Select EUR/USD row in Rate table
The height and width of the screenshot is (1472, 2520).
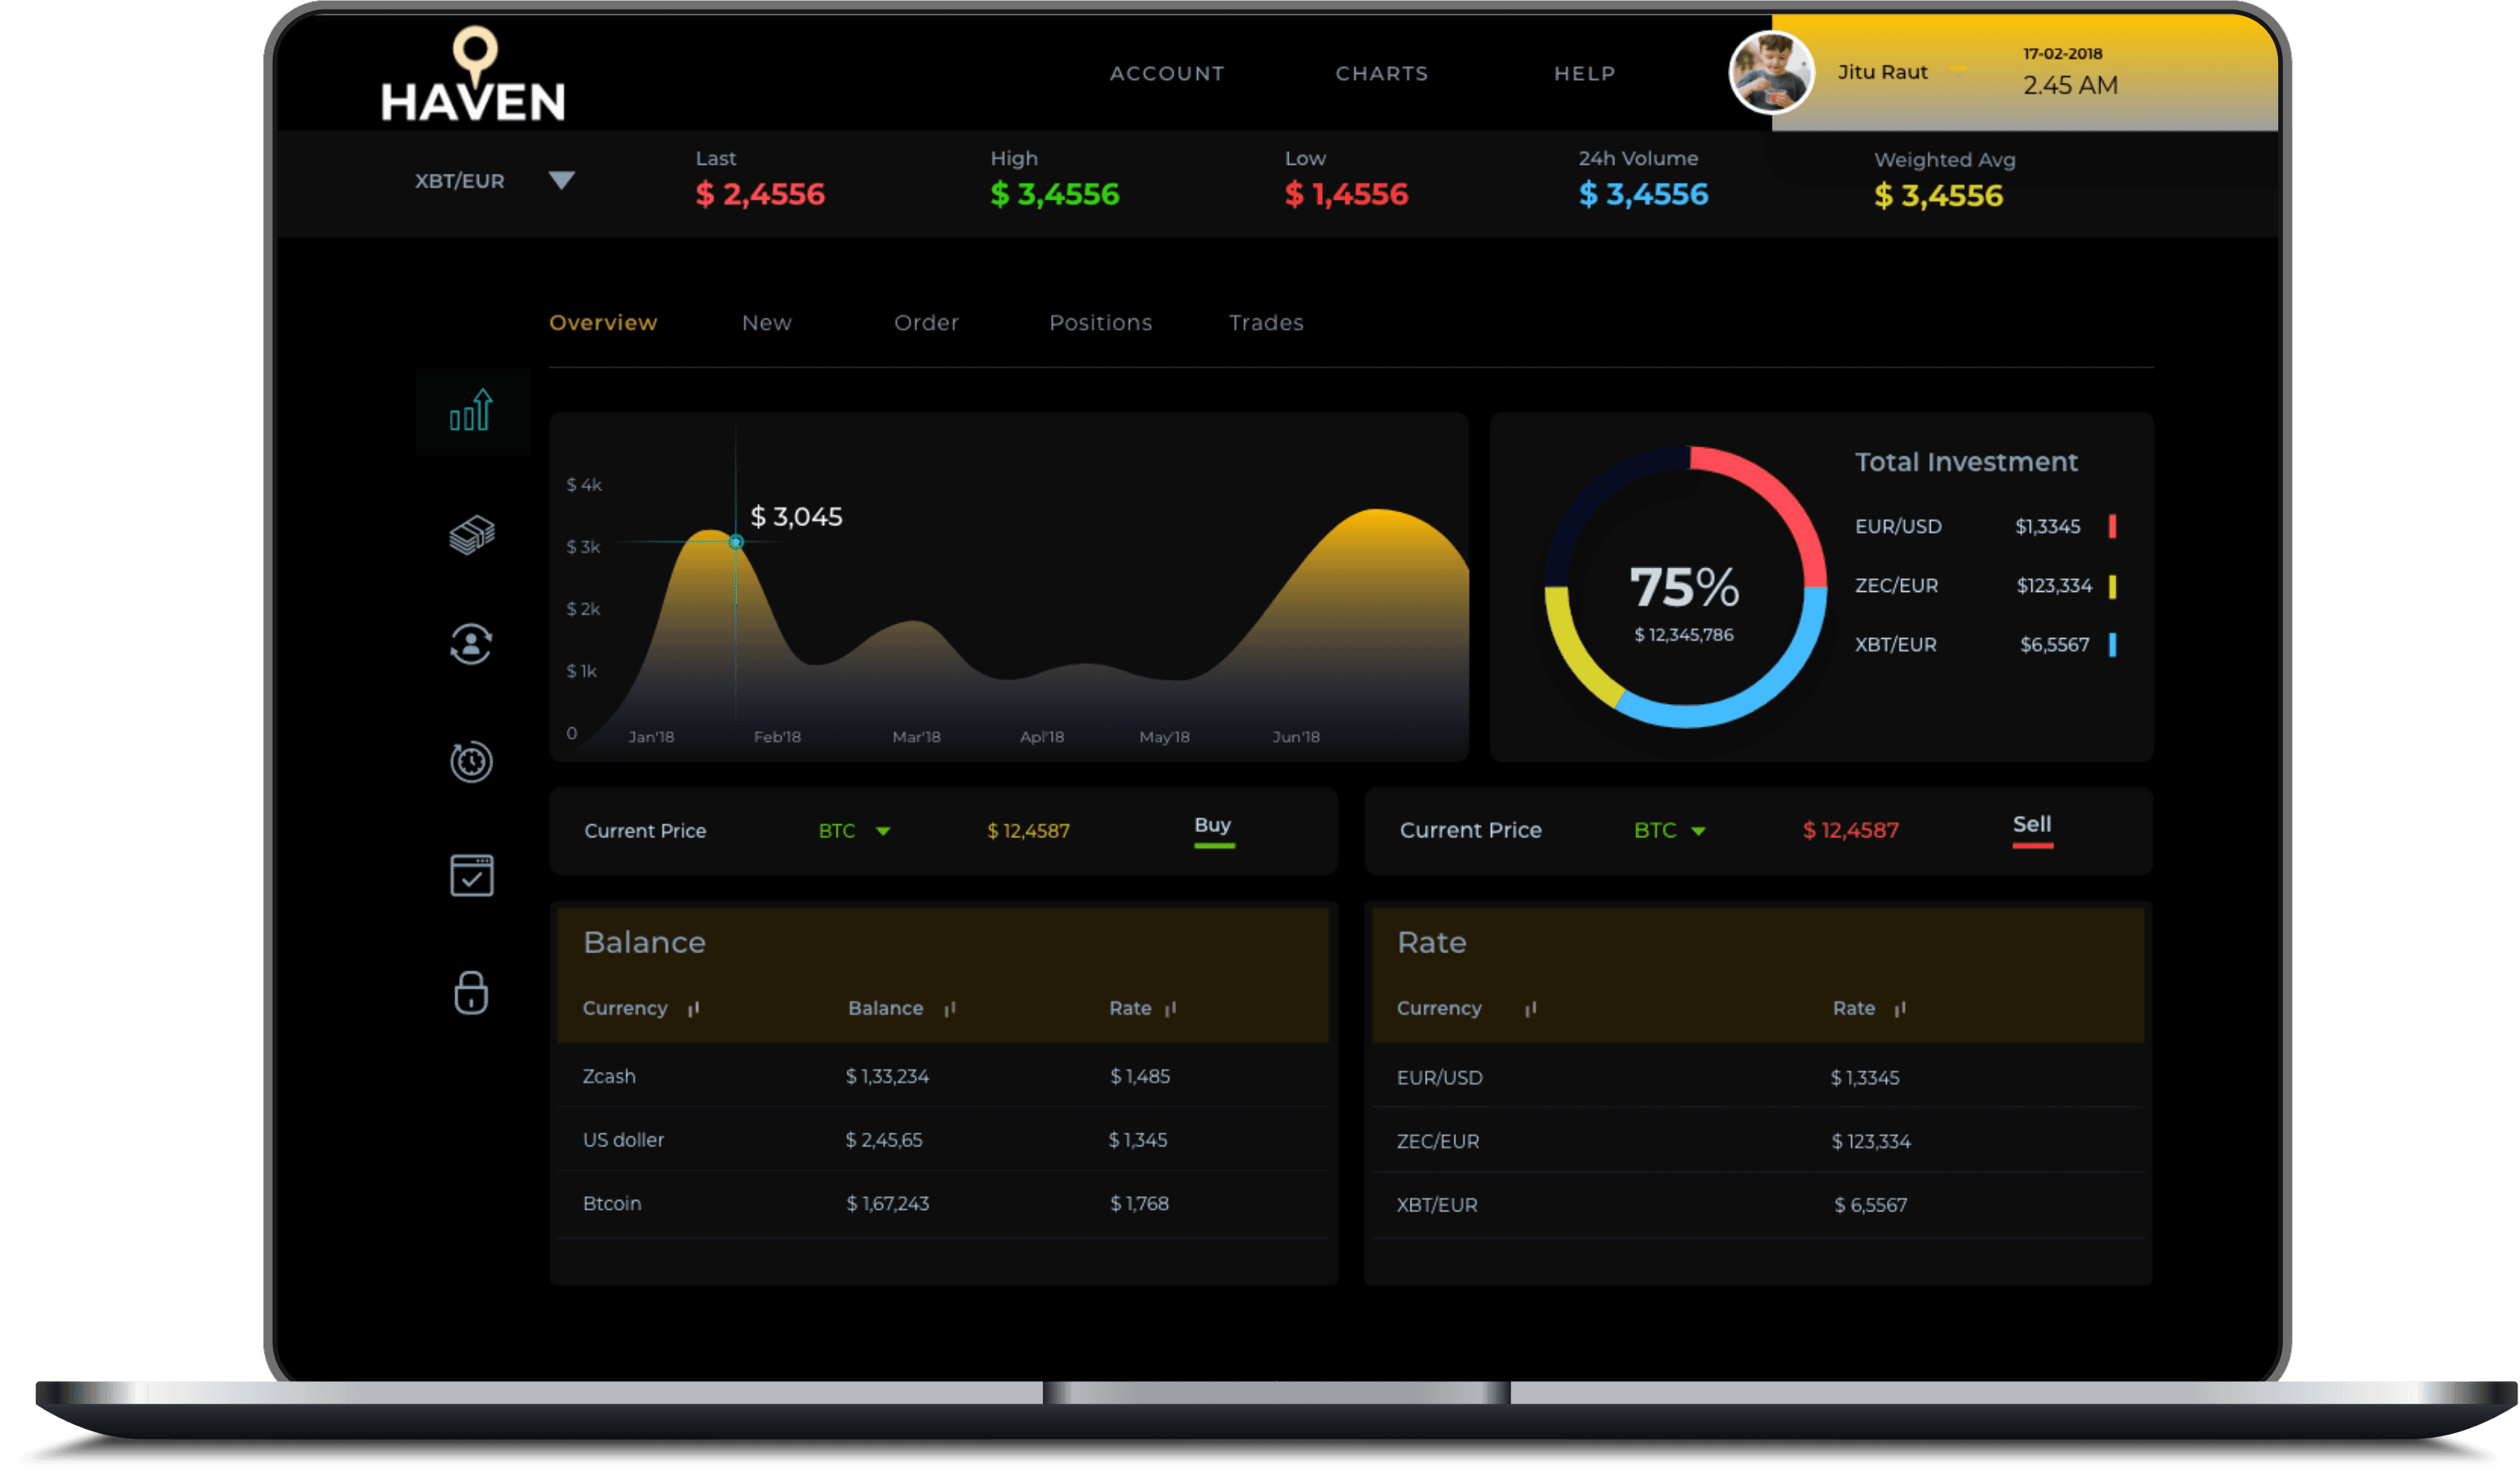point(1759,1077)
